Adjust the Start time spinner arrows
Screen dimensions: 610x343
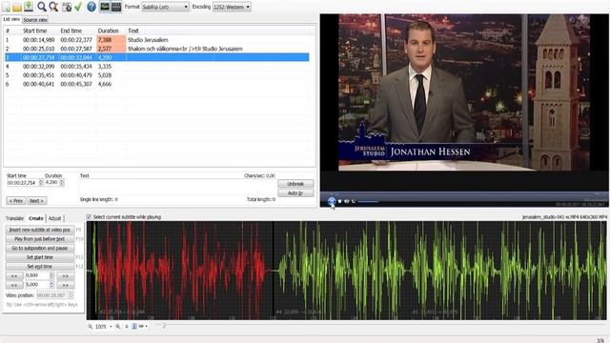(41, 182)
